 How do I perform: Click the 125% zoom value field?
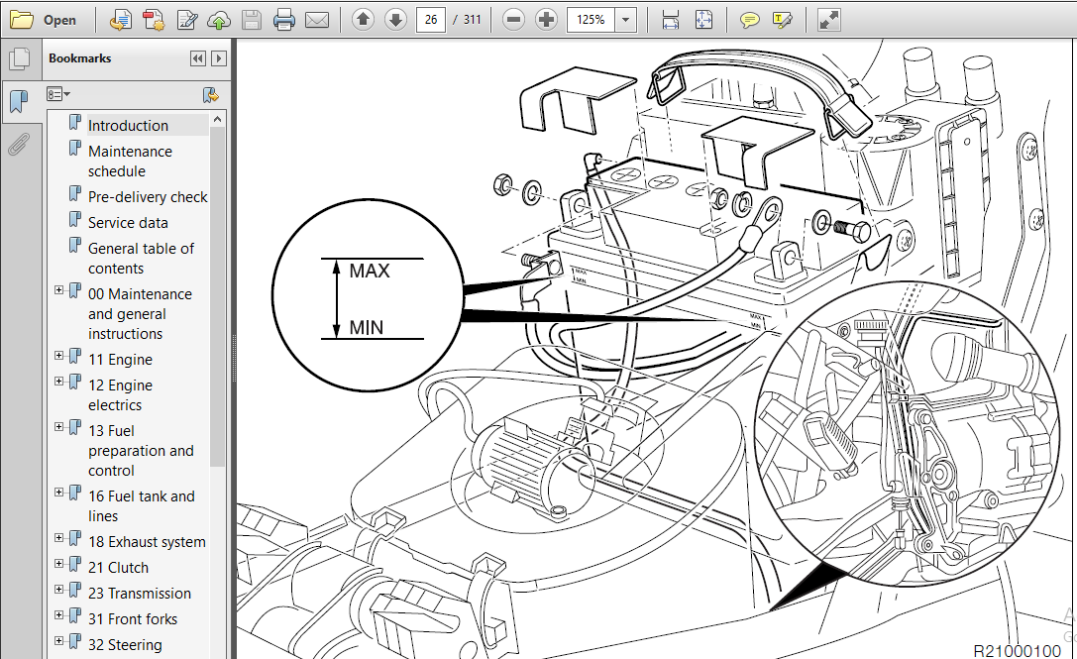592,20
